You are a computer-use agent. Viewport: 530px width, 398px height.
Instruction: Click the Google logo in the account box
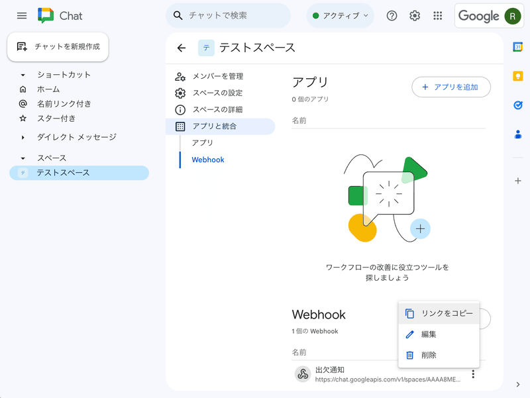tap(478, 16)
